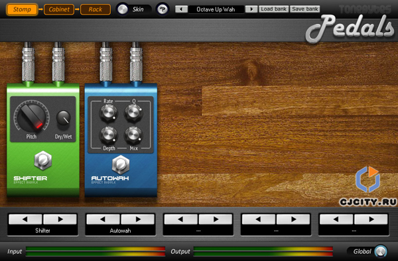Adjust the Autowah Rate knob
Screen dimensions: 398x261
[108, 113]
